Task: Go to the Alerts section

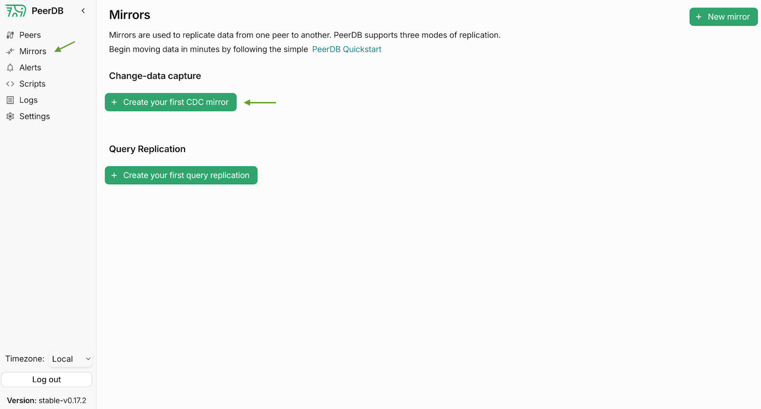Action: pos(30,67)
